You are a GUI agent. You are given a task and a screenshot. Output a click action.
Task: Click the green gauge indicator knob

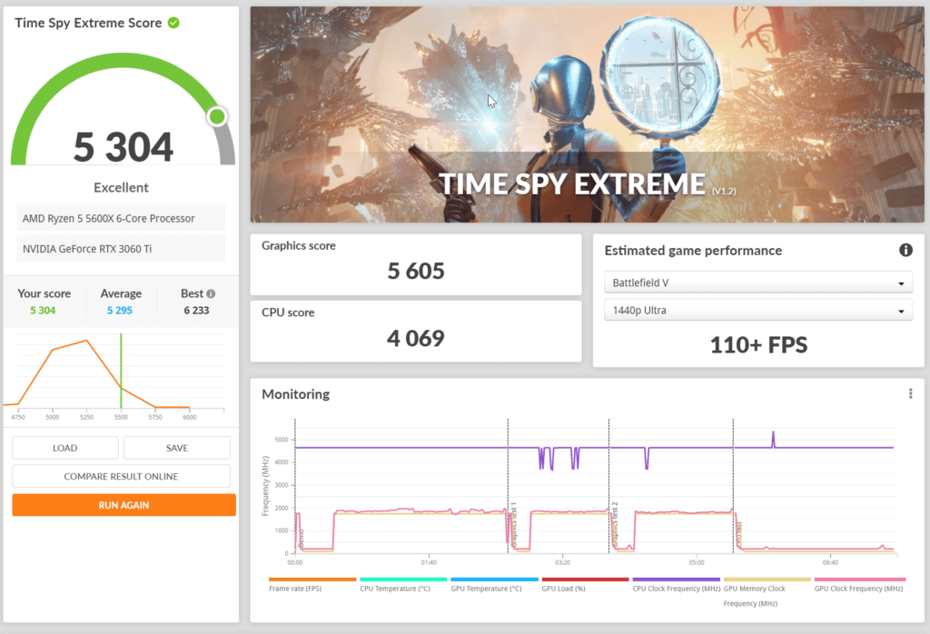(217, 116)
